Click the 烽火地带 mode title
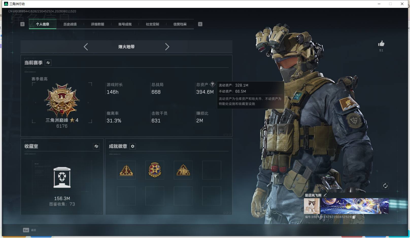The height and width of the screenshot is (238, 410). pos(126,47)
